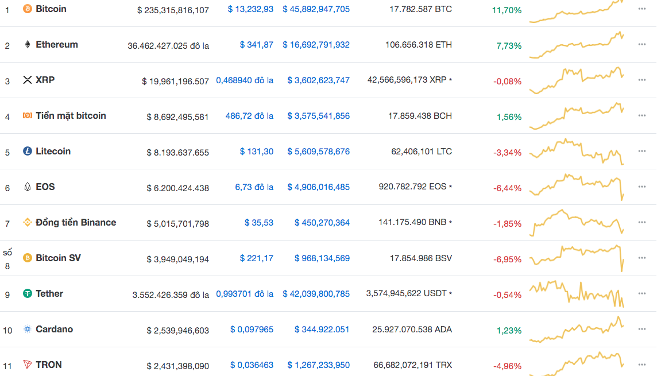661x376 pixels.
Task: Click Bitcoin volume $ 45,892,947,705
Action: 316,9
